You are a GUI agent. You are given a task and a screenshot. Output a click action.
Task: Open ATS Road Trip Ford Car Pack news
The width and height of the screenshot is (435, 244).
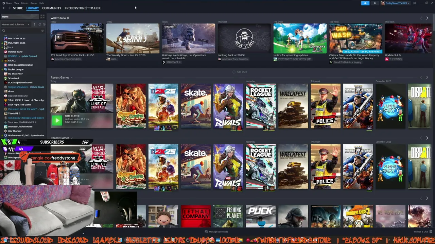[x=77, y=38]
